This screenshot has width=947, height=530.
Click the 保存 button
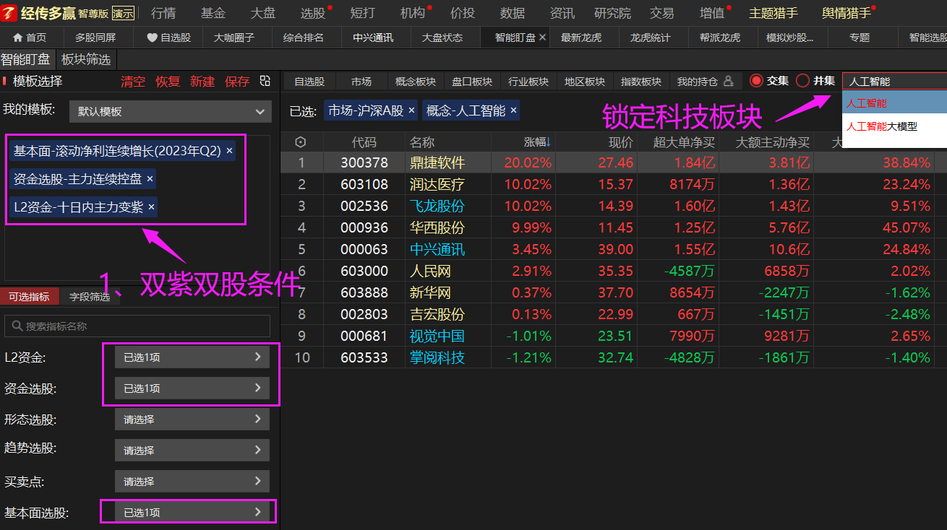coord(237,82)
